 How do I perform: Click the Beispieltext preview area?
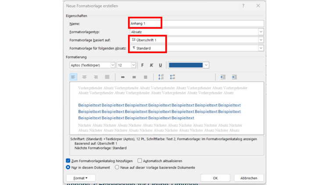(x=167, y=108)
